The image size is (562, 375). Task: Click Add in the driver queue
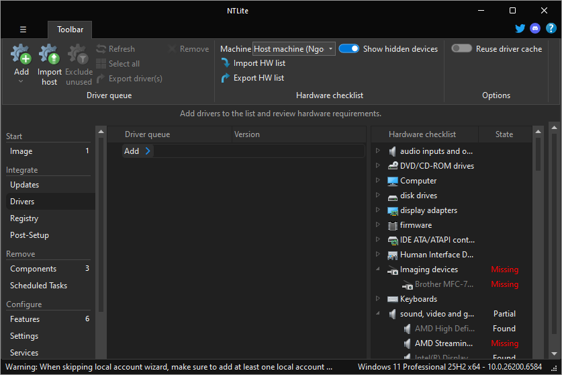pyautogui.click(x=132, y=151)
